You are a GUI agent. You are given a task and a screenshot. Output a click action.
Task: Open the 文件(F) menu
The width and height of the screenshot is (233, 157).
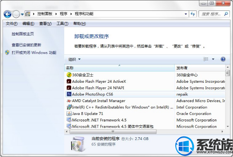[12, 24]
